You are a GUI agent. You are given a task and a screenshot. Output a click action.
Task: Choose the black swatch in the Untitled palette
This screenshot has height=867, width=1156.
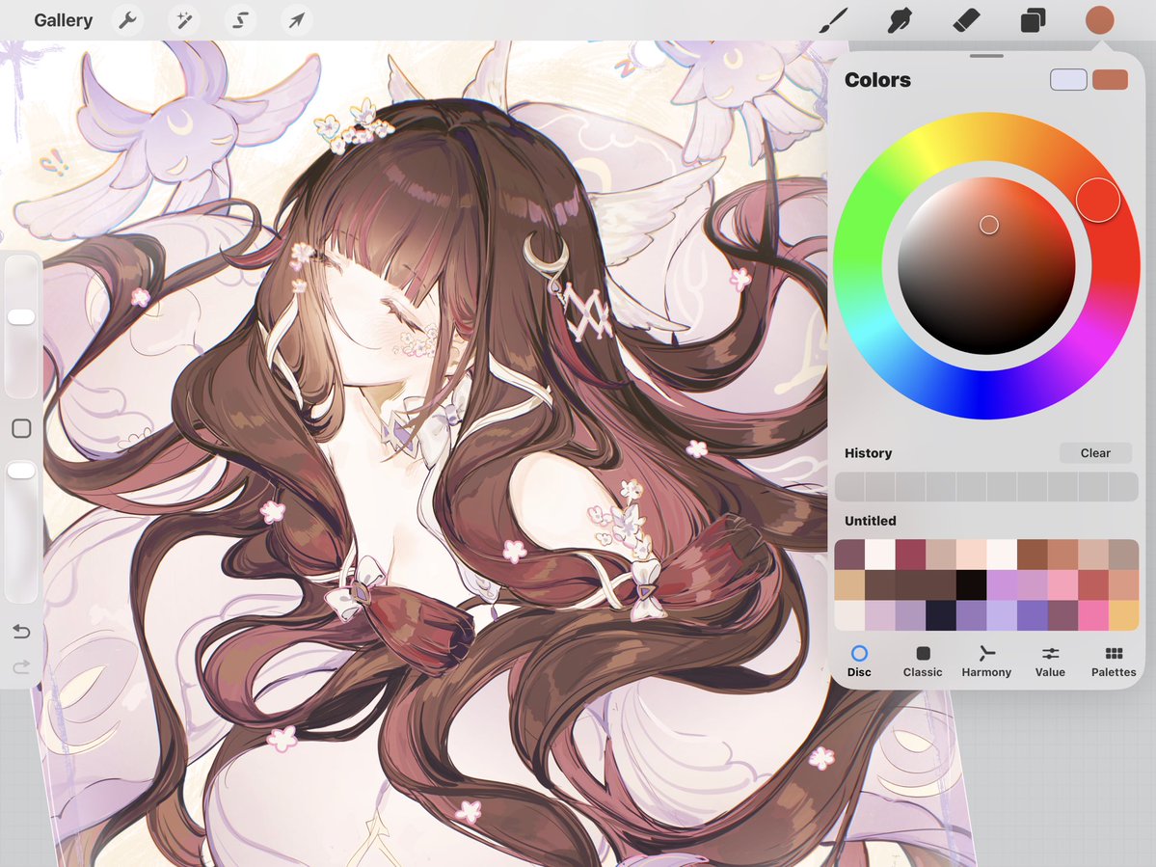(971, 584)
